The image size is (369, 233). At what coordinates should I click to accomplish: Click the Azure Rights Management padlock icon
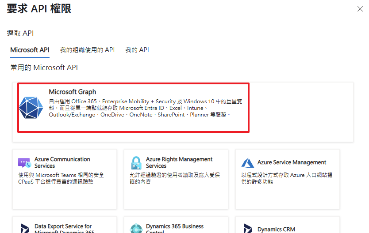tap(136, 162)
